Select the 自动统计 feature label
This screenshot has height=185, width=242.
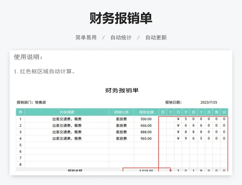[x=121, y=37]
